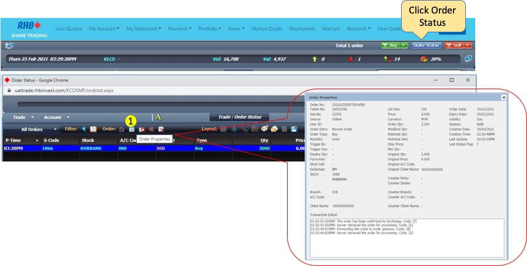Click the green Buy button
The width and height of the screenshot is (527, 266).
tap(390, 45)
